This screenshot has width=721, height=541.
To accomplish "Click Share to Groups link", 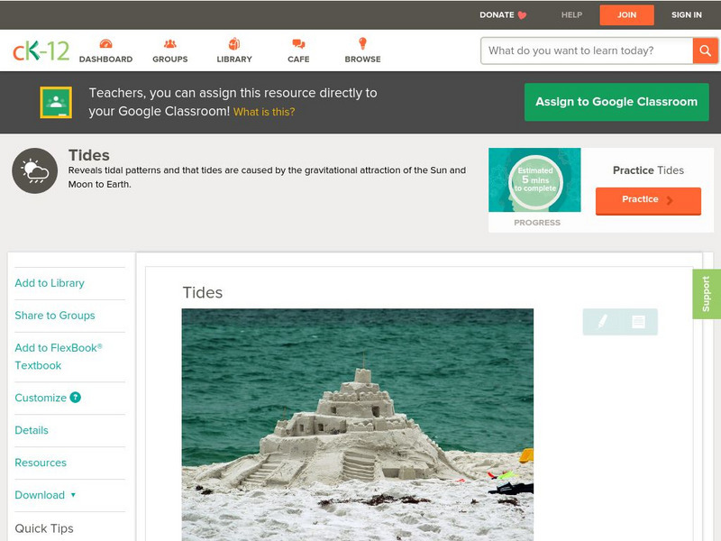I will click(x=55, y=316).
